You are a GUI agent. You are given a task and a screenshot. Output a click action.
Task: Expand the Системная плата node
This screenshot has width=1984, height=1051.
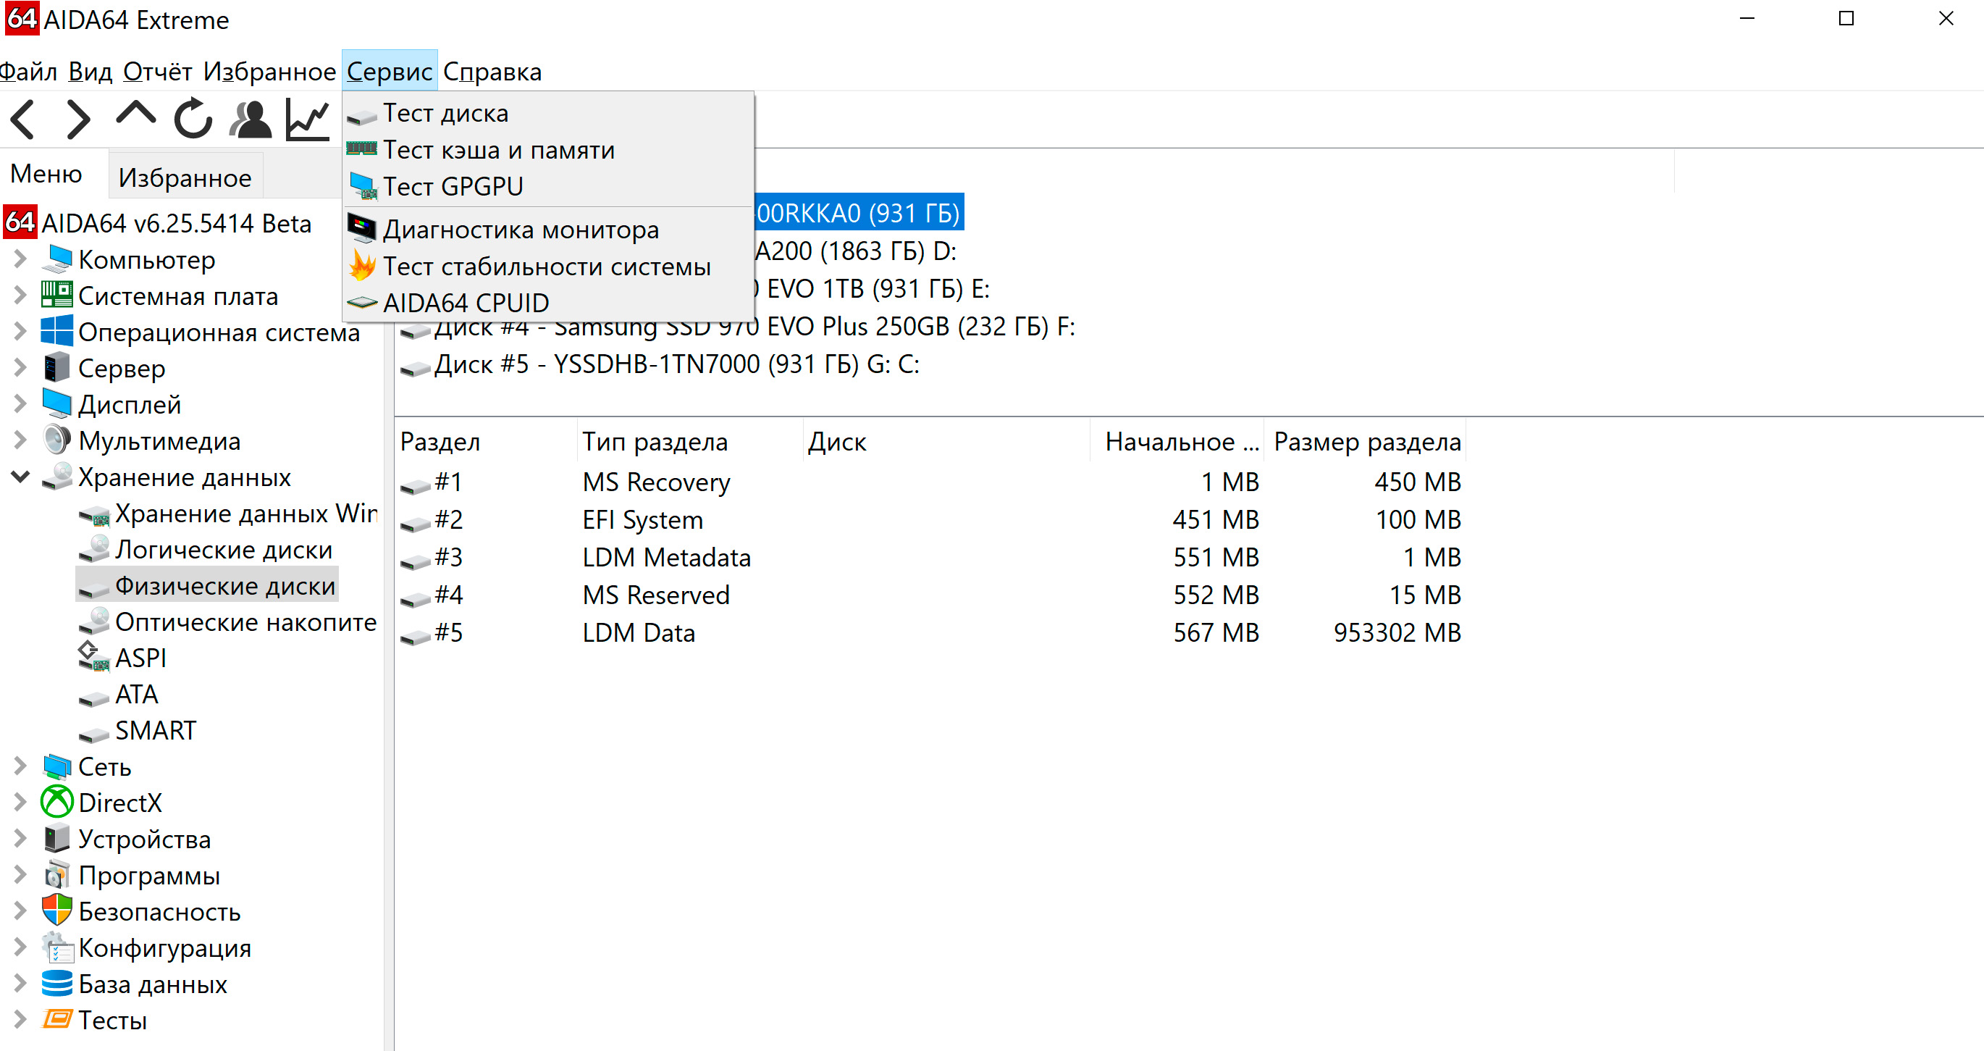coord(20,296)
